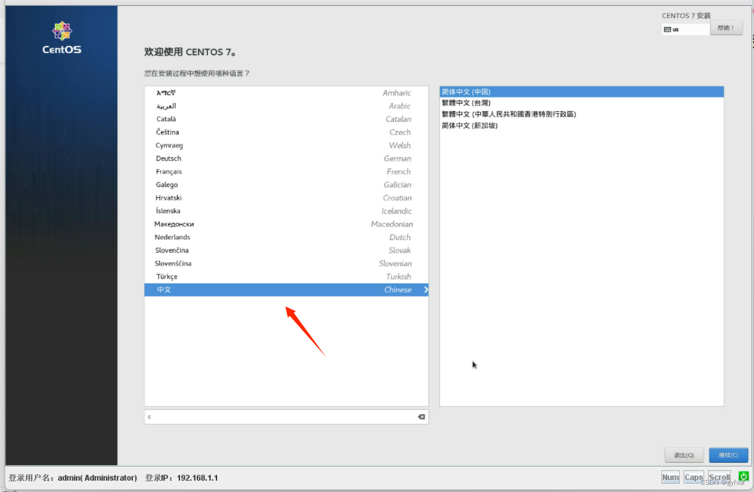Select 中文 (Chinese) language row
This screenshot has width=754, height=492.
286,290
